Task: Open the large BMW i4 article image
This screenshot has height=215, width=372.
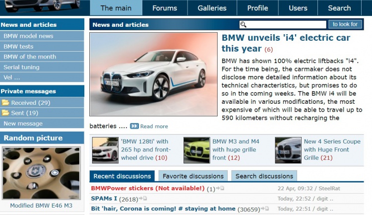Action: [153, 74]
